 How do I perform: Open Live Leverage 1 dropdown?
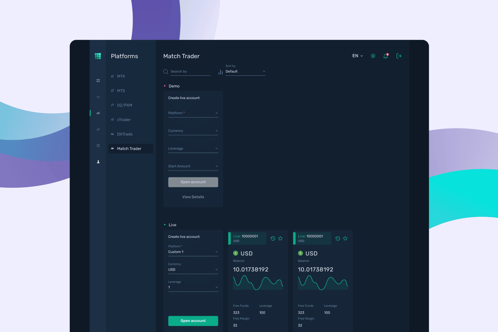tap(193, 286)
